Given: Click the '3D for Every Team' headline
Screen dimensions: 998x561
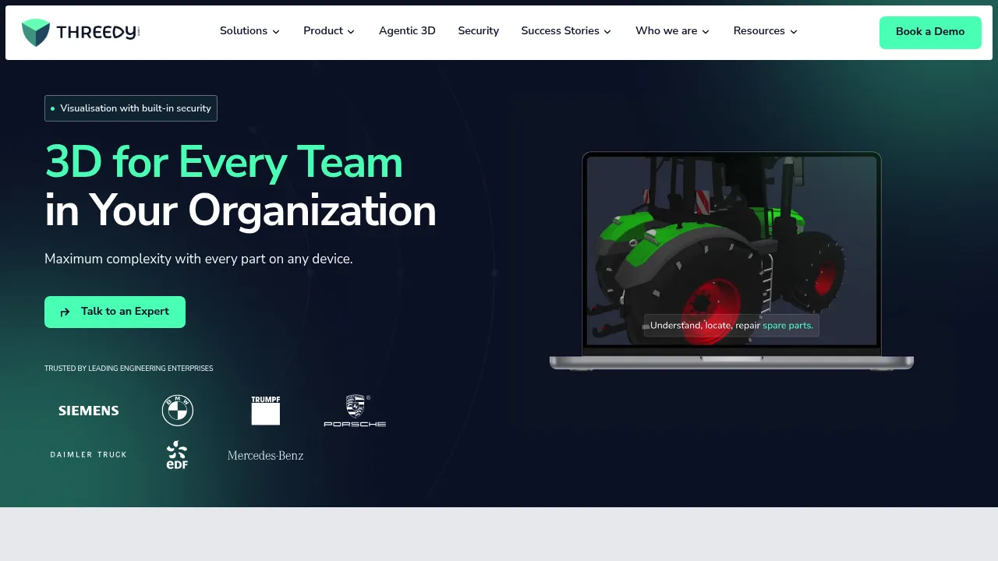Looking at the screenshot, I should click(224, 162).
